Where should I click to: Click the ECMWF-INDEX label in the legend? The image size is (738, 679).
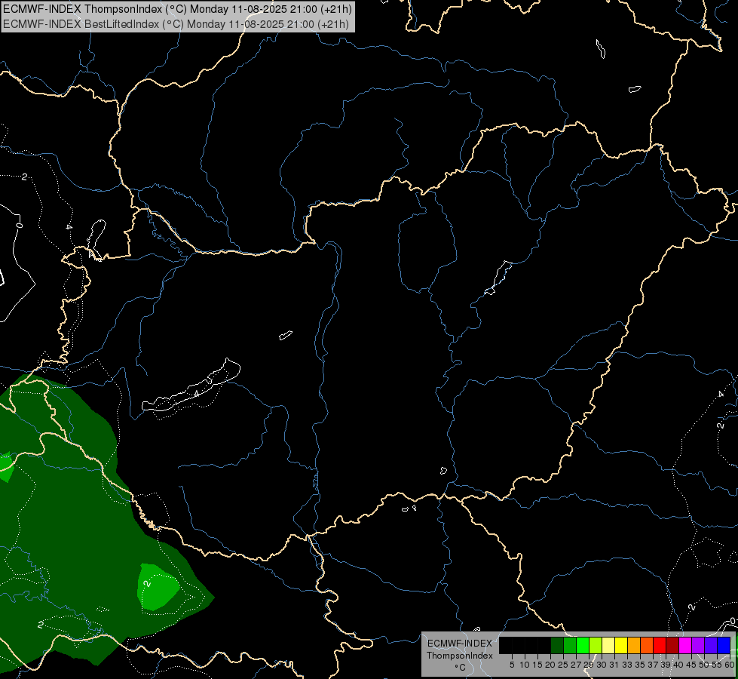click(x=460, y=644)
